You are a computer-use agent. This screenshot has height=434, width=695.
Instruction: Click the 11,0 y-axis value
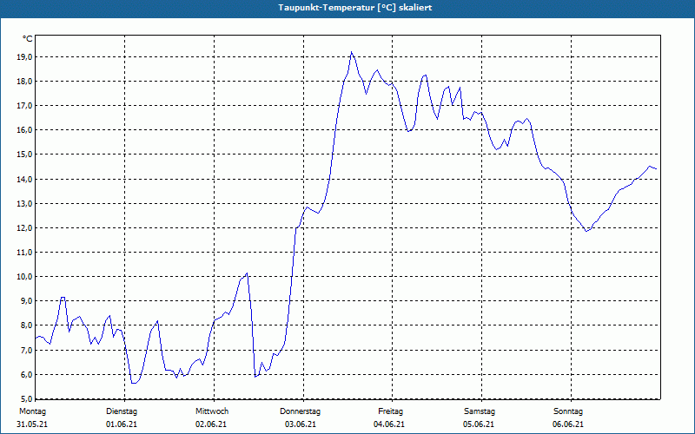pyautogui.click(x=24, y=253)
